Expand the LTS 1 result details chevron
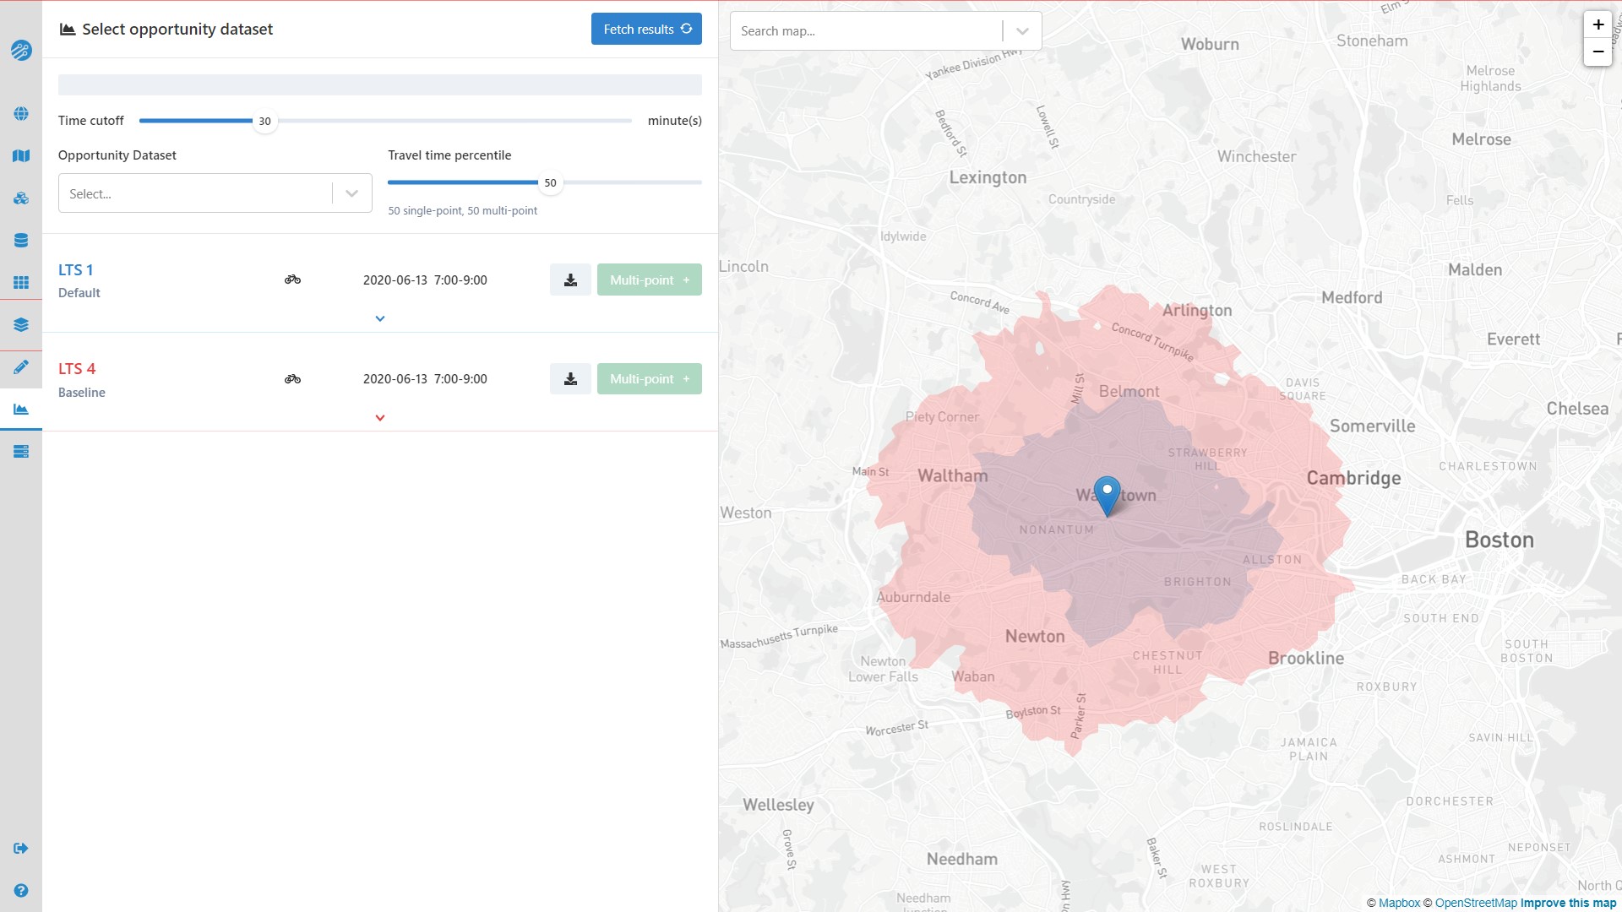1622x912 pixels. point(378,318)
